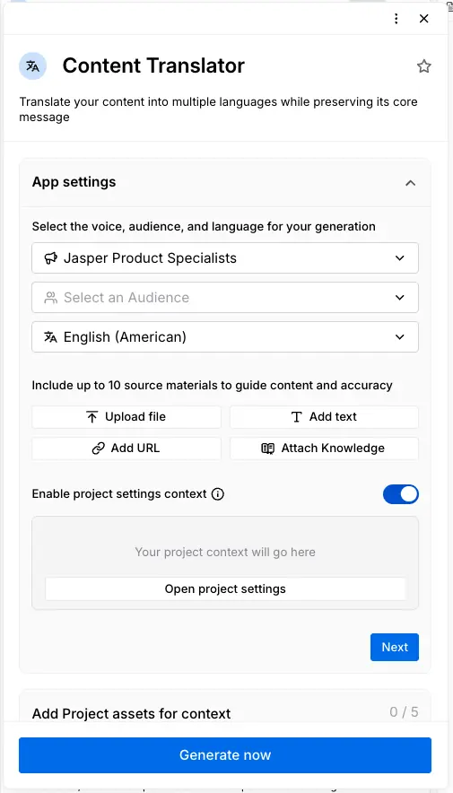Image resolution: width=453 pixels, height=793 pixels.
Task: Click the 0 / 5 assets counter
Action: click(404, 712)
